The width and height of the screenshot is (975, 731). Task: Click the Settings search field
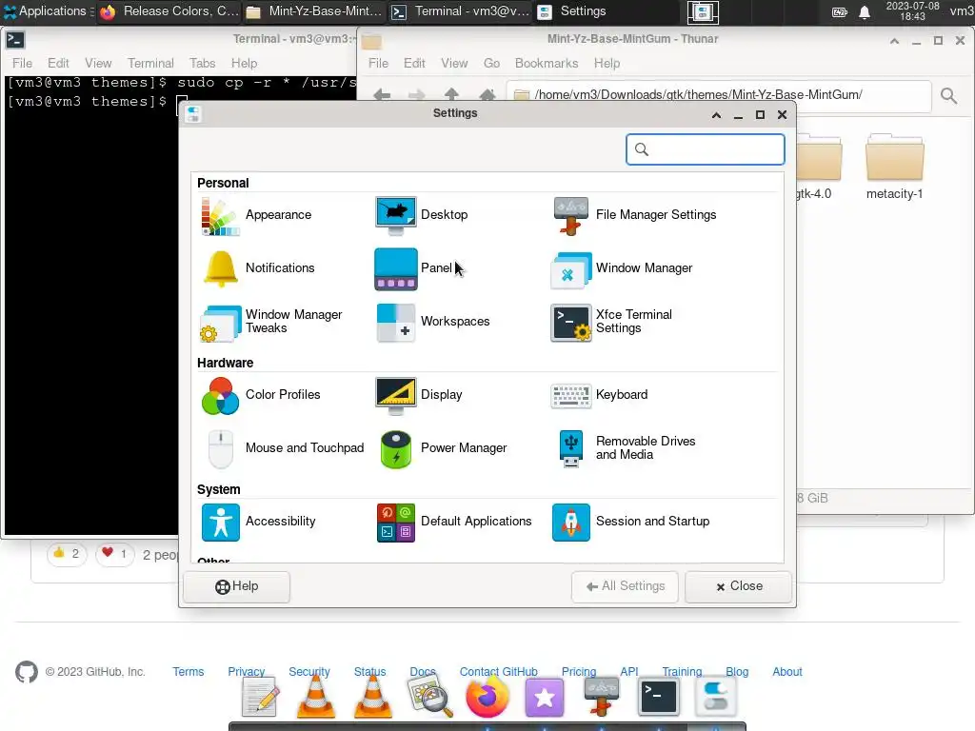pyautogui.click(x=706, y=149)
